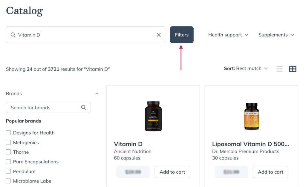Click the Filters button
Viewport: 306px width, 187px height.
coord(182,35)
